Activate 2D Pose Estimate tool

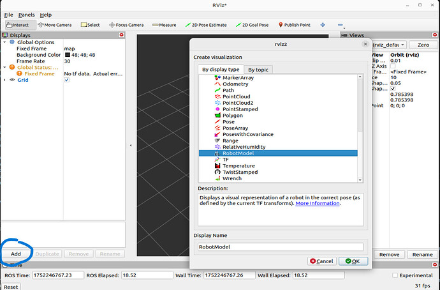pyautogui.click(x=206, y=25)
